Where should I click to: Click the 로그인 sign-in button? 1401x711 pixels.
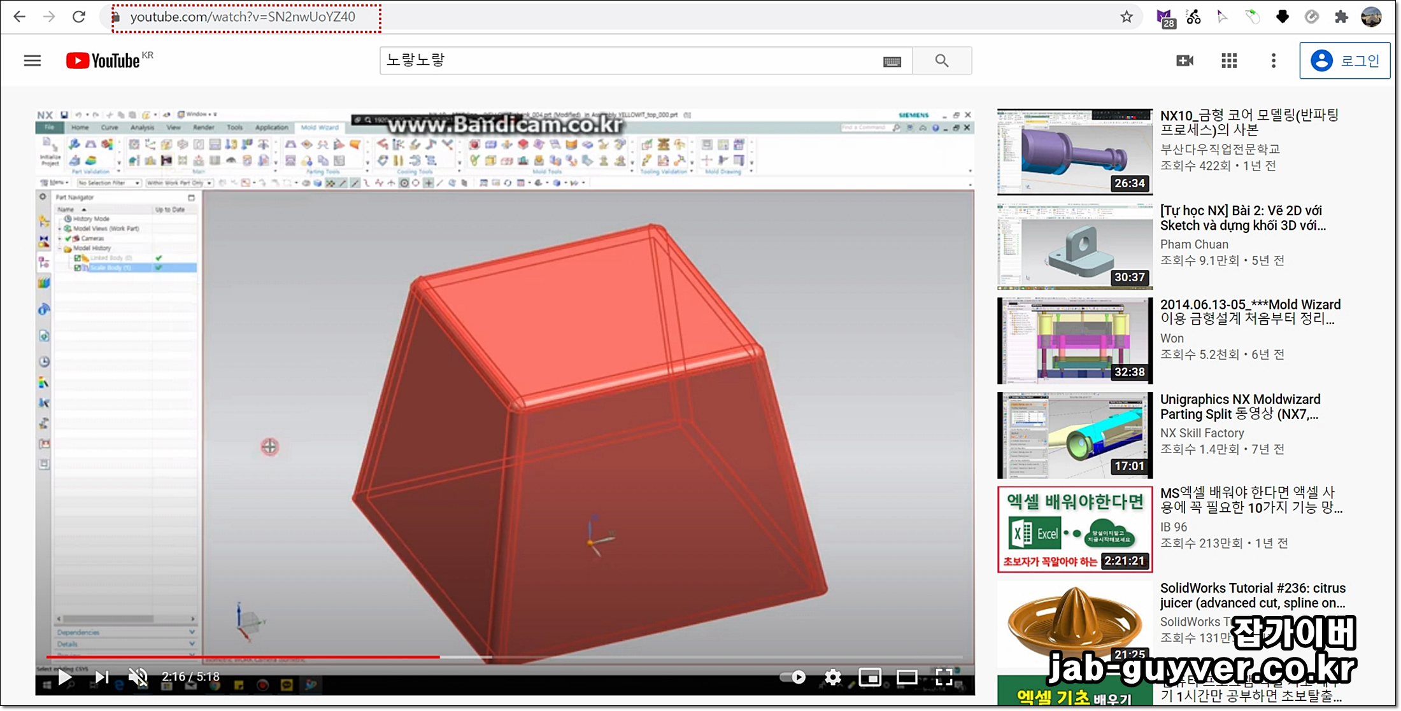tap(1345, 60)
